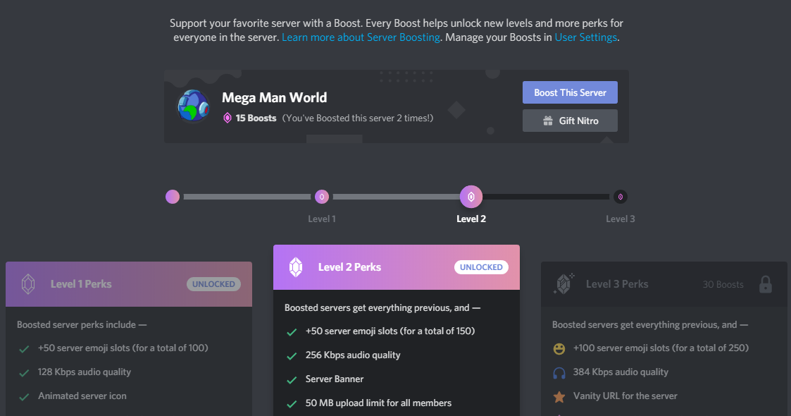
Task: Click the starting dot of the boost progress bar
Action: (173, 197)
